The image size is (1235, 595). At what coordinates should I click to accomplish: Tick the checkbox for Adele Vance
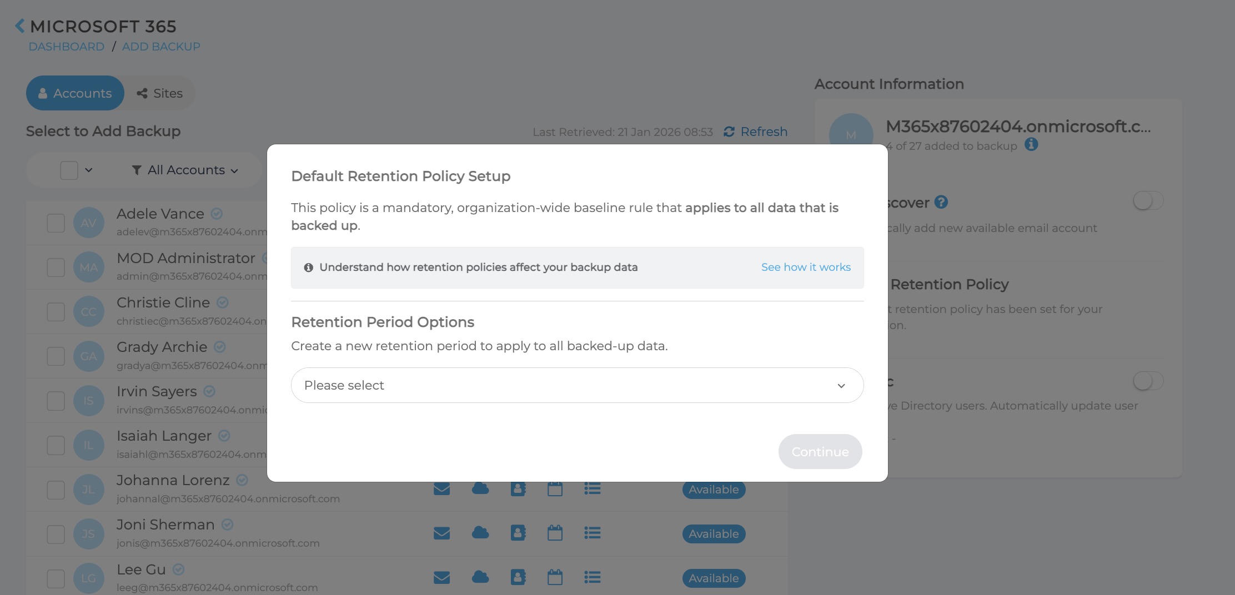point(56,223)
